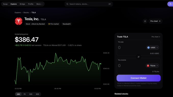Click the Tesla logo icon

point(19,21)
